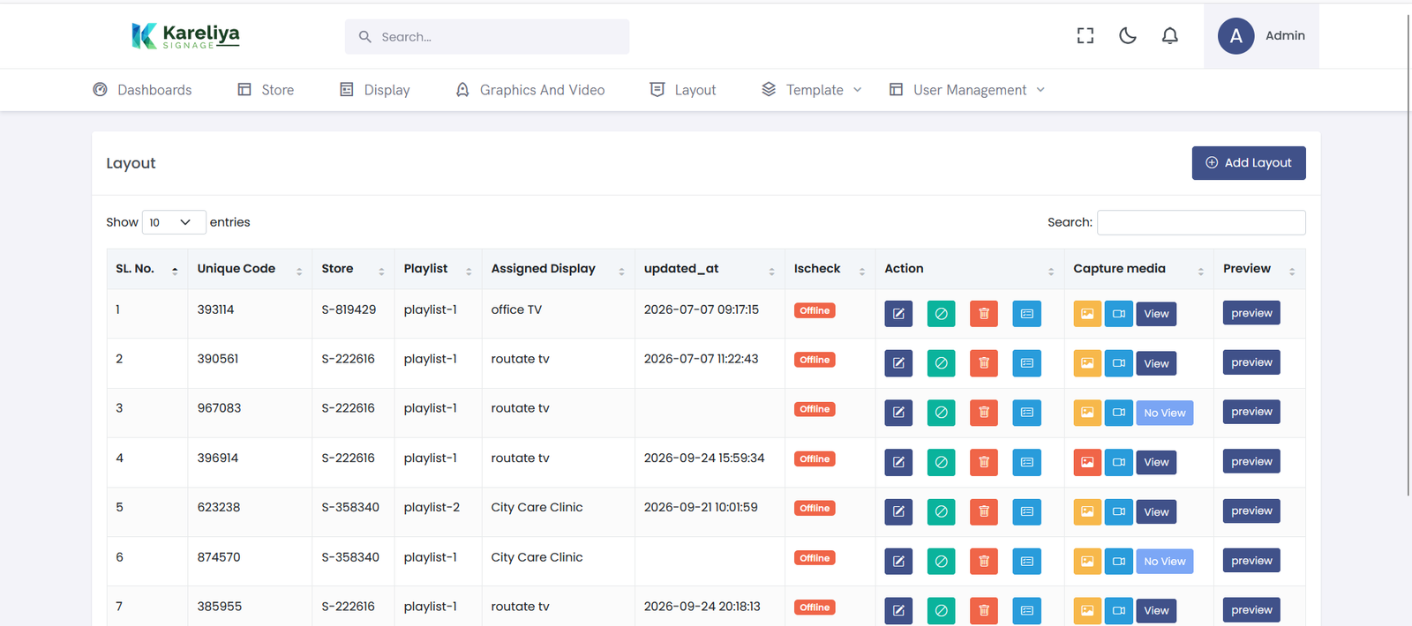Click the orange image capture icon in row 874570

click(1087, 561)
